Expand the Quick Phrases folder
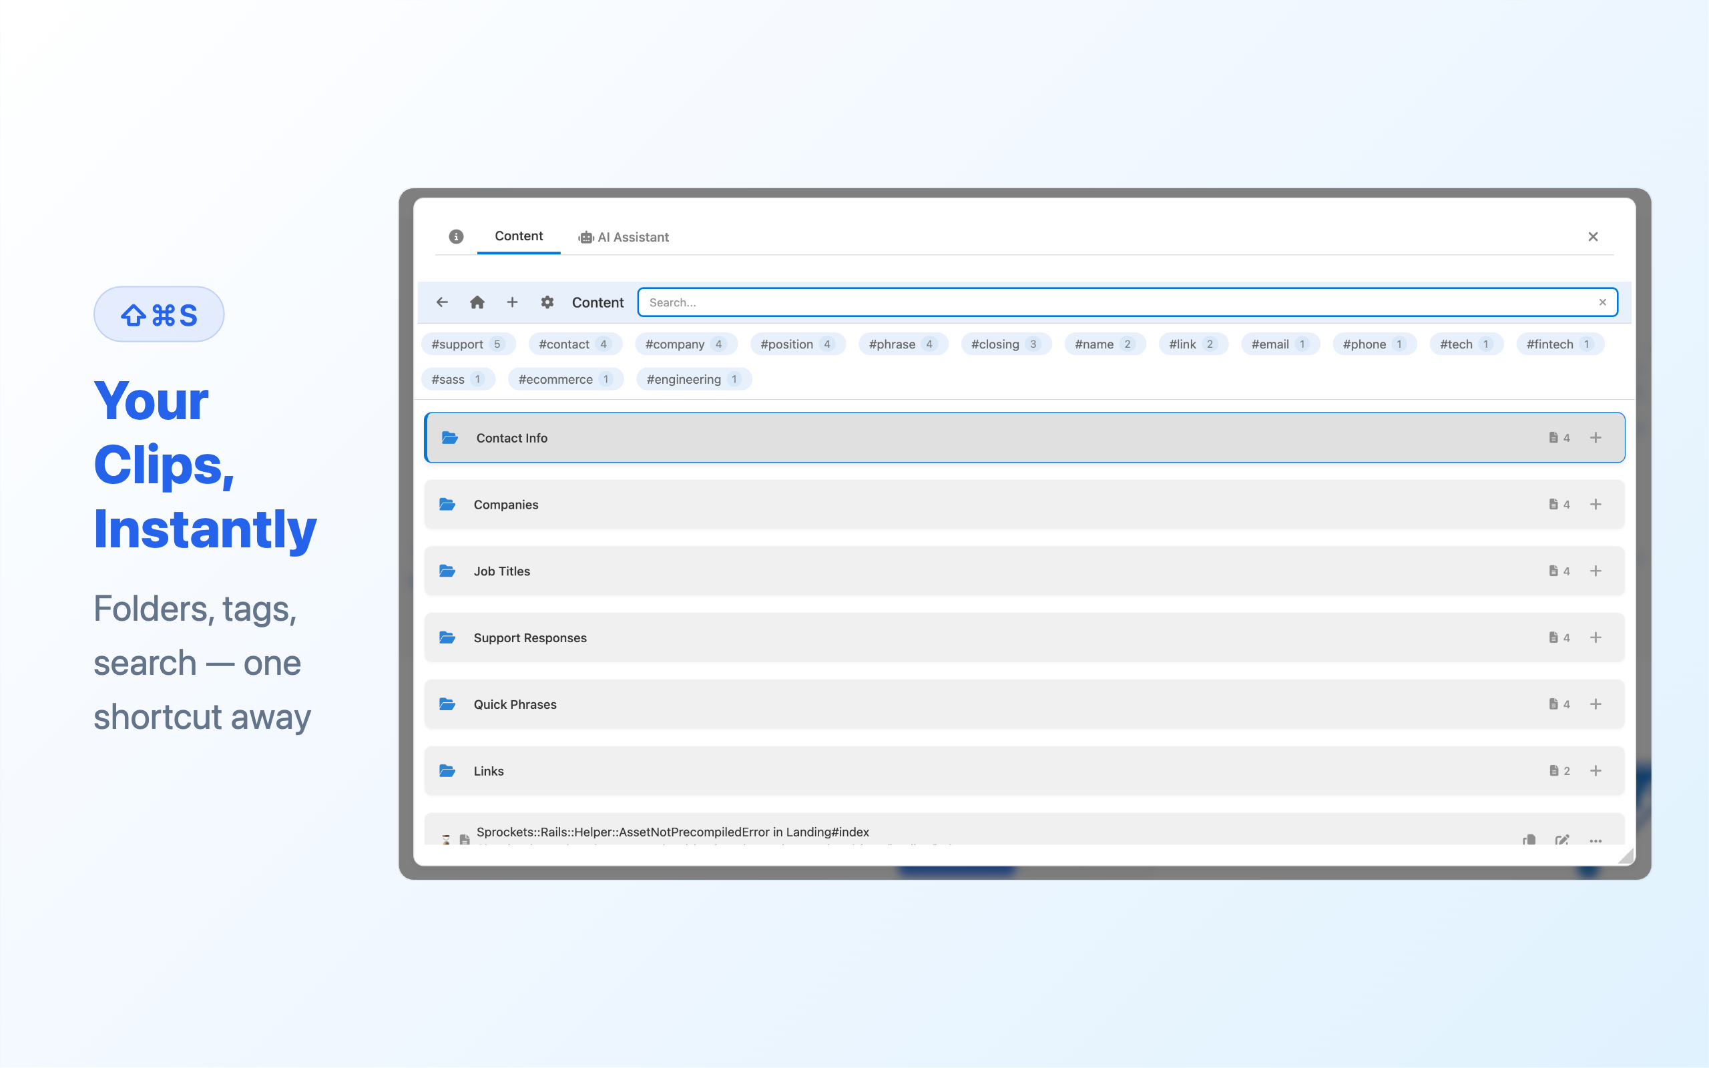 [515, 704]
